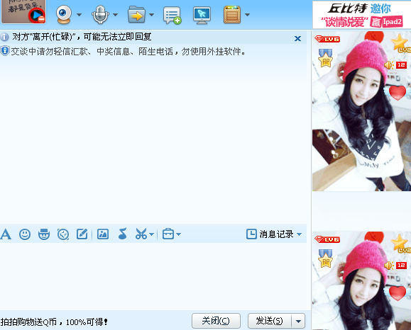
Task: Open the applications box icon
Action: click(232, 15)
